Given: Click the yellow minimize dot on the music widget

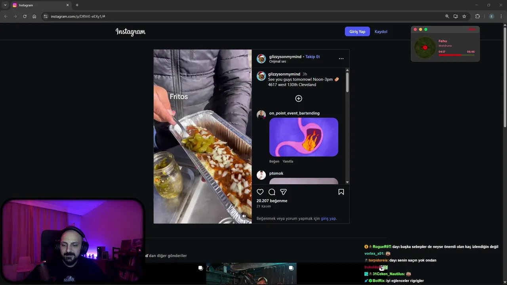Looking at the screenshot, I should click(x=421, y=30).
